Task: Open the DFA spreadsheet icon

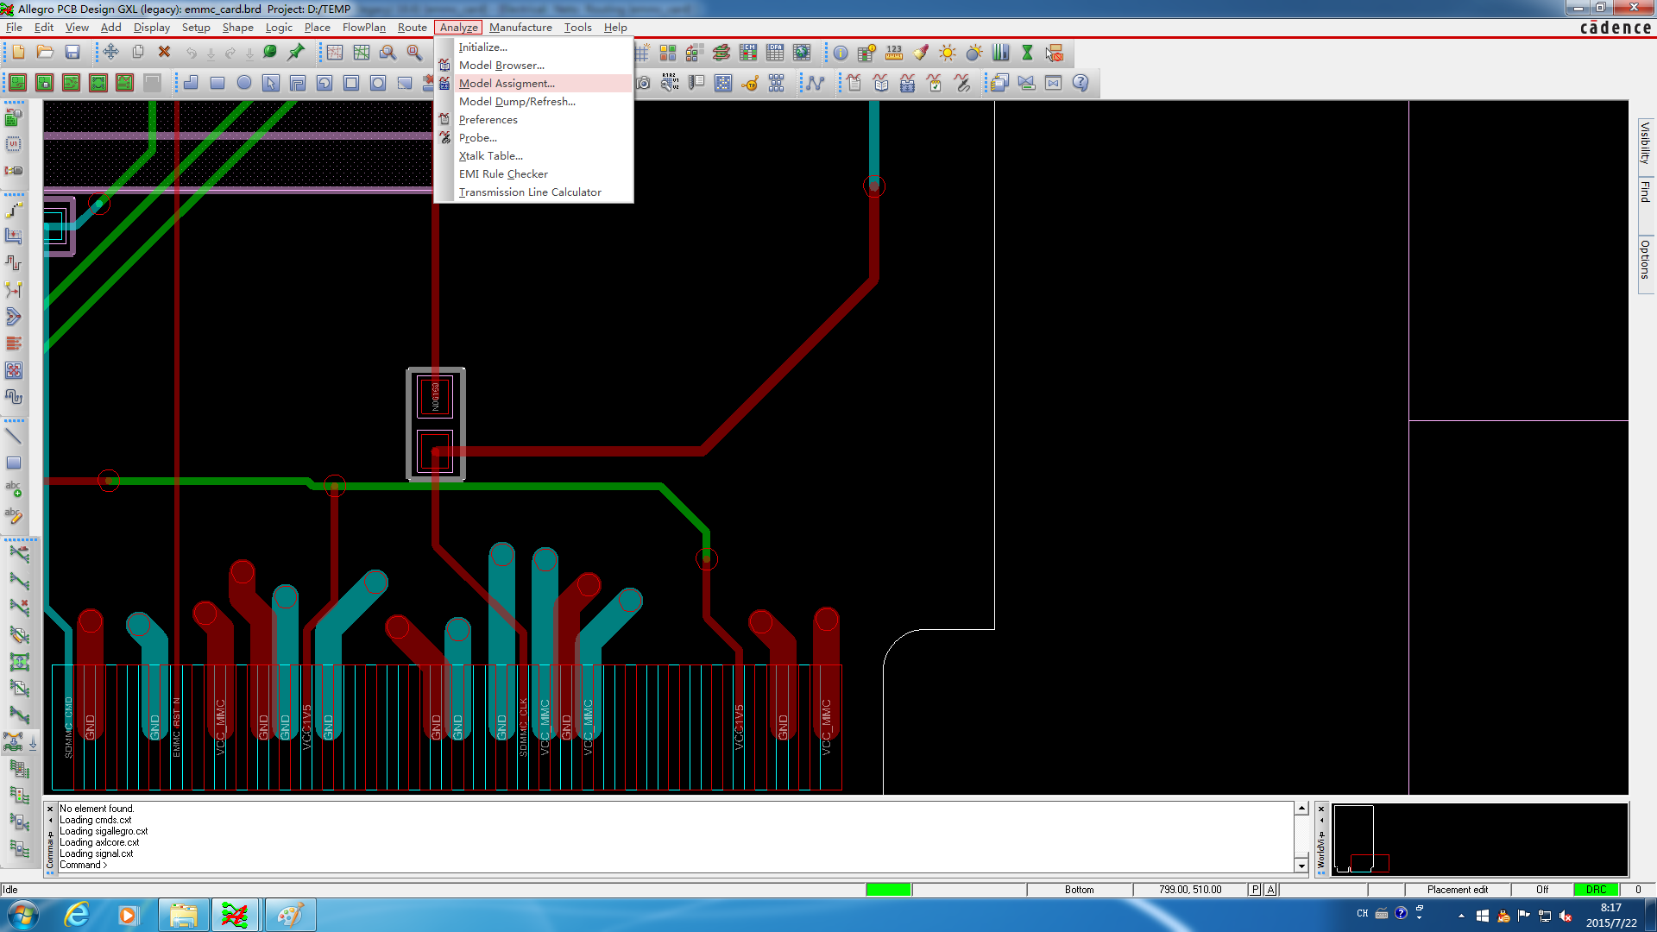Action: click(775, 53)
